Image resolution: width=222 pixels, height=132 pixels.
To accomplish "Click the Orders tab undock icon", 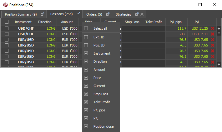I will point(108,14).
